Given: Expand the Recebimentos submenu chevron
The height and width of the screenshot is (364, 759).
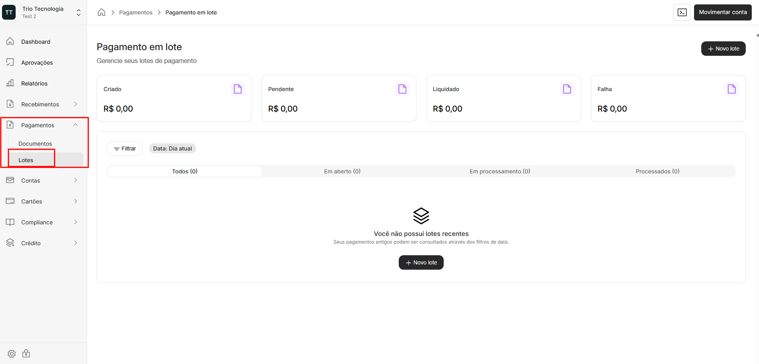Looking at the screenshot, I should [x=75, y=104].
